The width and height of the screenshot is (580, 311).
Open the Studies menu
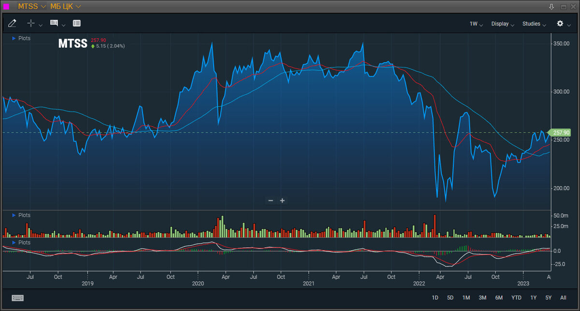tap(534, 24)
